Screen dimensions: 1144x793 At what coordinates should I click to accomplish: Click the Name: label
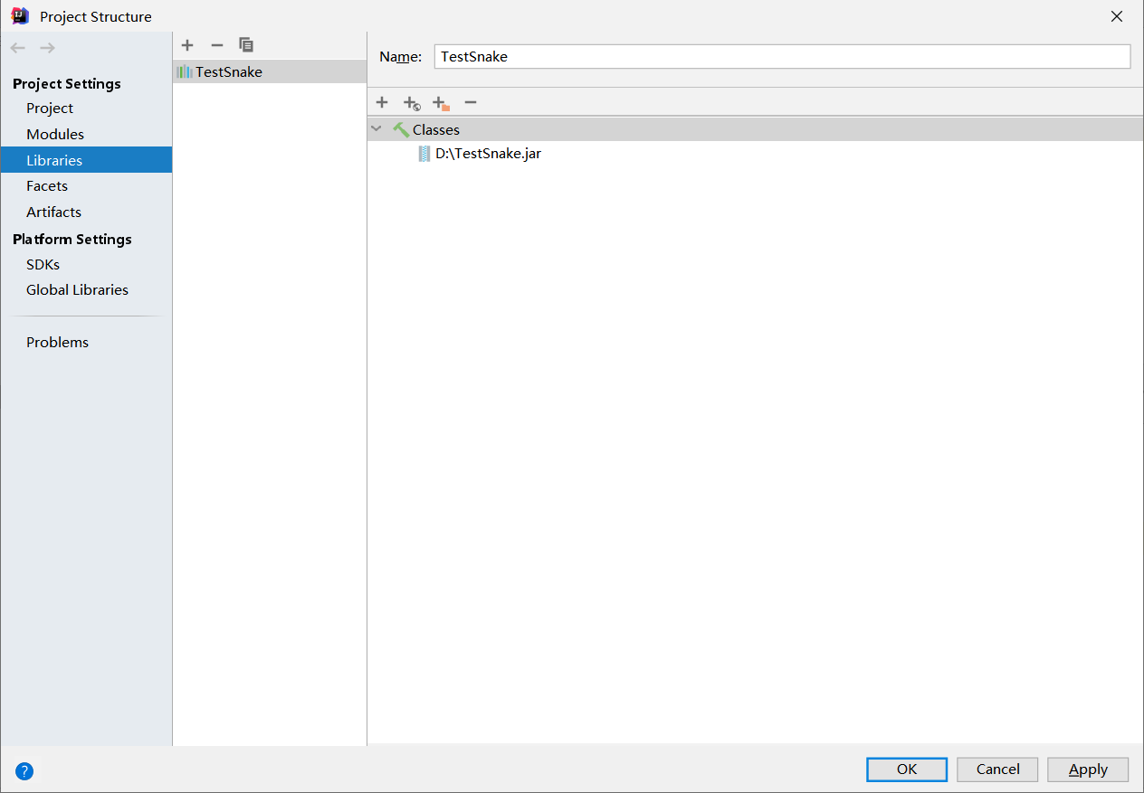tap(400, 56)
